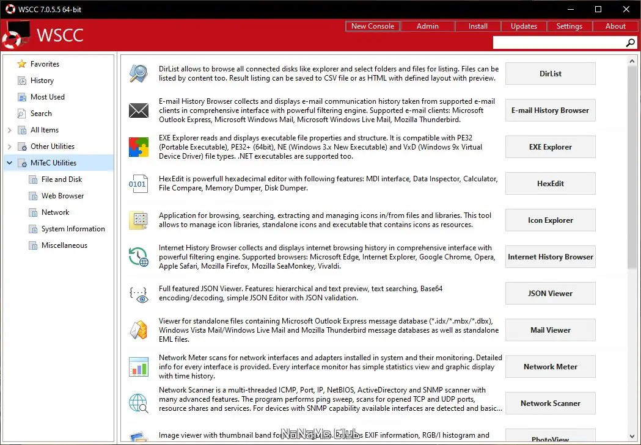Launch the HexEdit button

point(550,184)
